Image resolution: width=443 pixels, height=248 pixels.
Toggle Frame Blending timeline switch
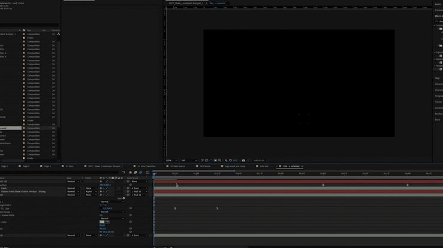[x=135, y=172]
